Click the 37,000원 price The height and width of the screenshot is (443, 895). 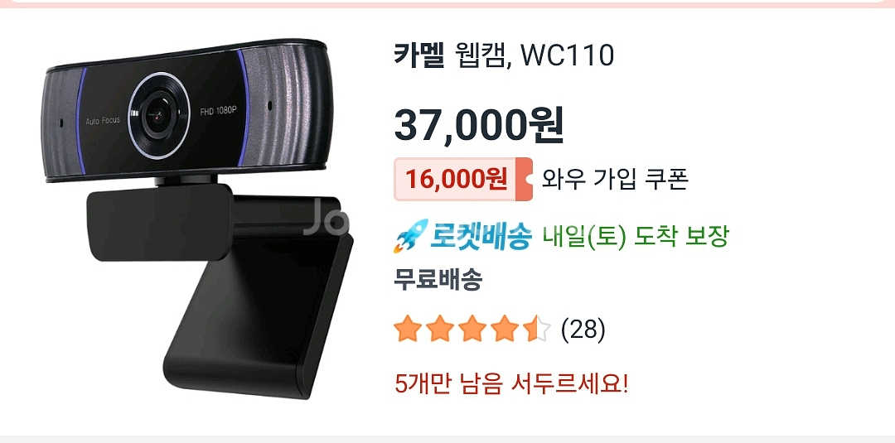point(480,123)
